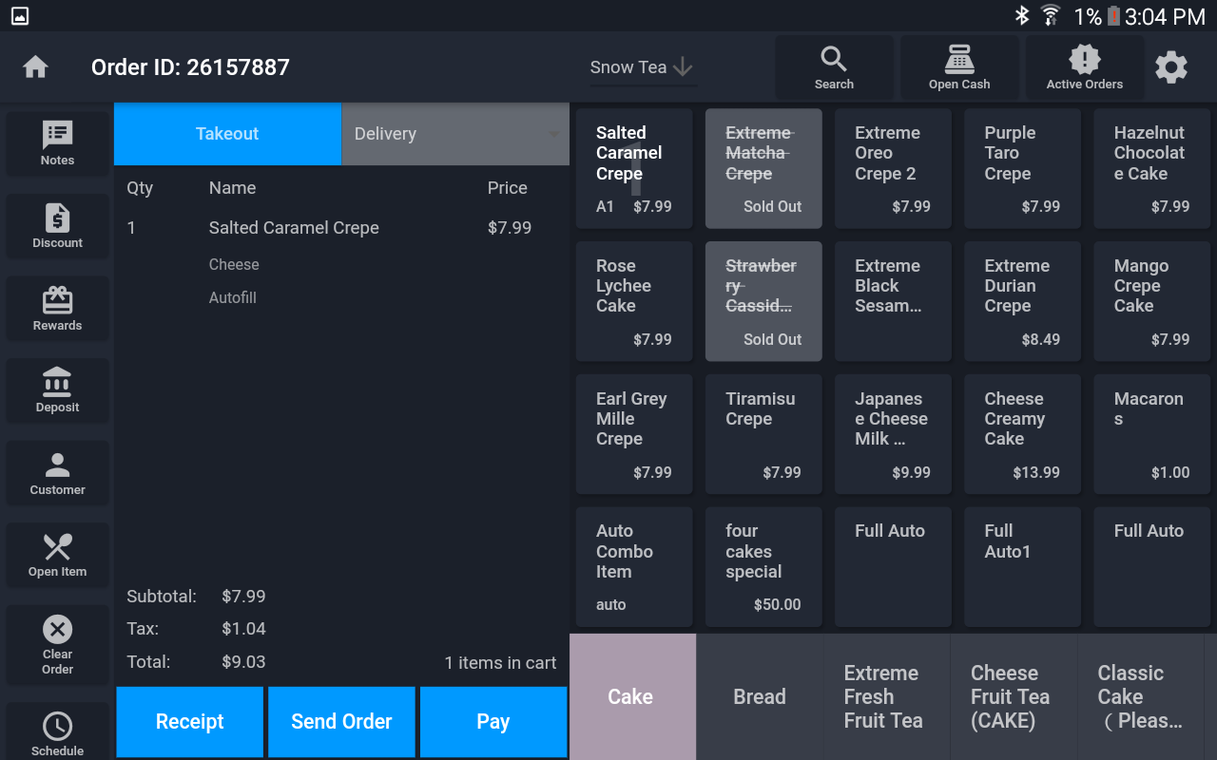Tap the Tax $1.04 amount
The image size is (1217, 760).
click(x=243, y=629)
